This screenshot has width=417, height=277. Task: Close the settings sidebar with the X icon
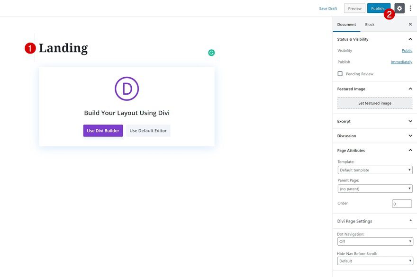pos(410,24)
